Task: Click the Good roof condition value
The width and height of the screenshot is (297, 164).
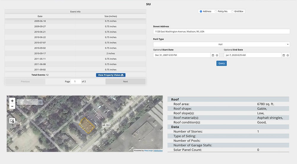Action: click(x=262, y=122)
